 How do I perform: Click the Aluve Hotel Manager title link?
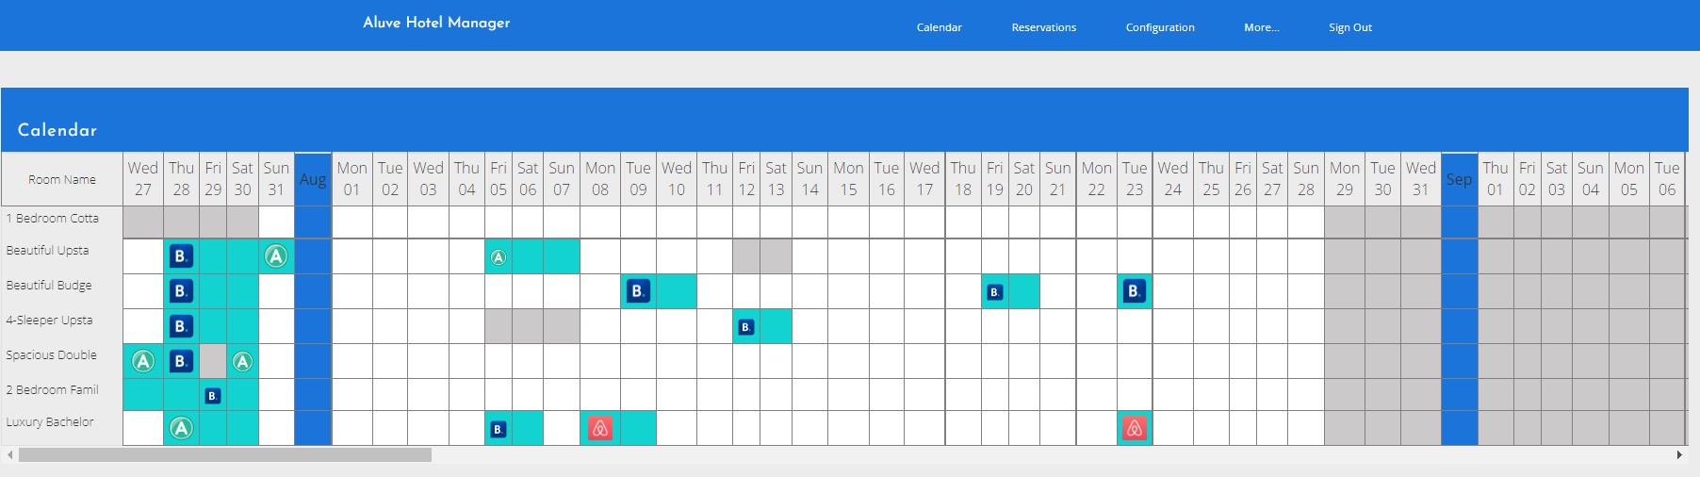pyautogui.click(x=436, y=23)
